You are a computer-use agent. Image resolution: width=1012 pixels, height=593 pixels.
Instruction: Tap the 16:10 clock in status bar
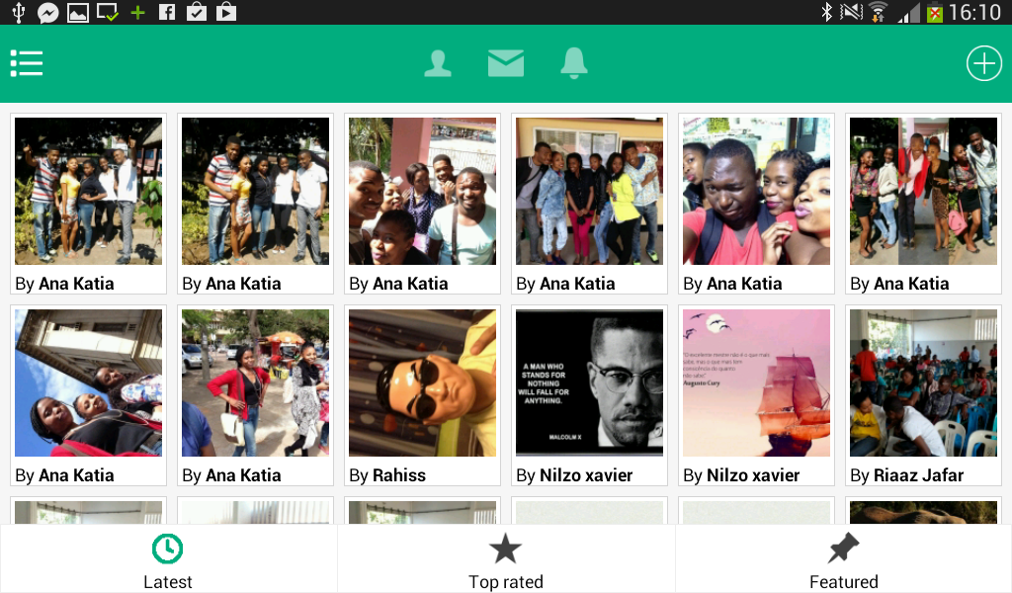click(x=974, y=12)
